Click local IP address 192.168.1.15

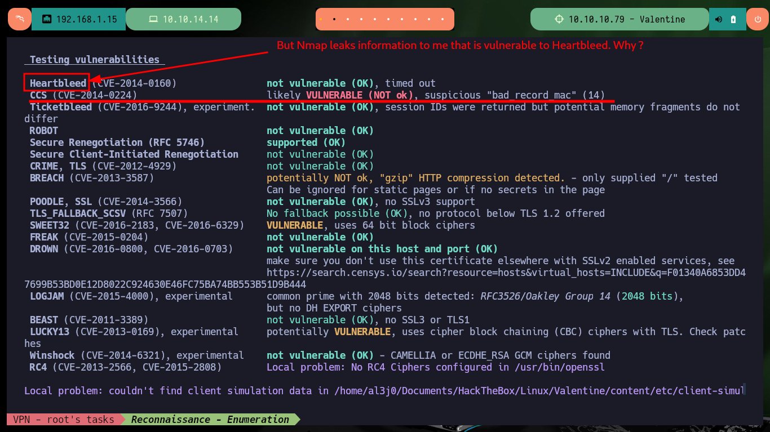point(86,19)
